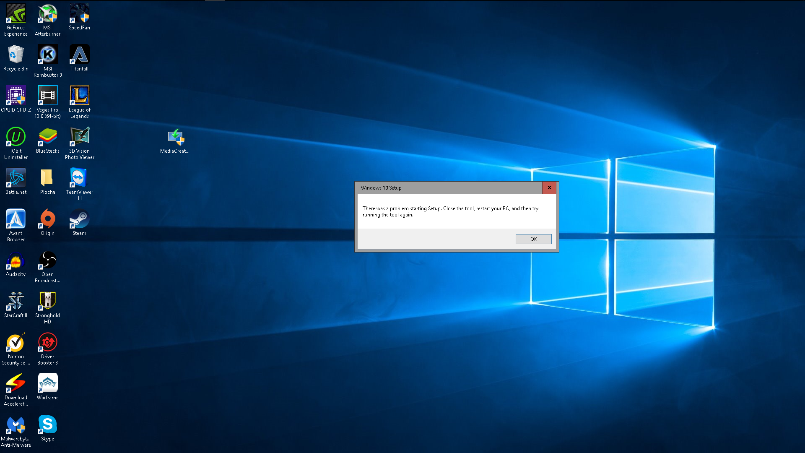Select the StarCraft II icon
The image size is (805, 453).
click(16, 302)
